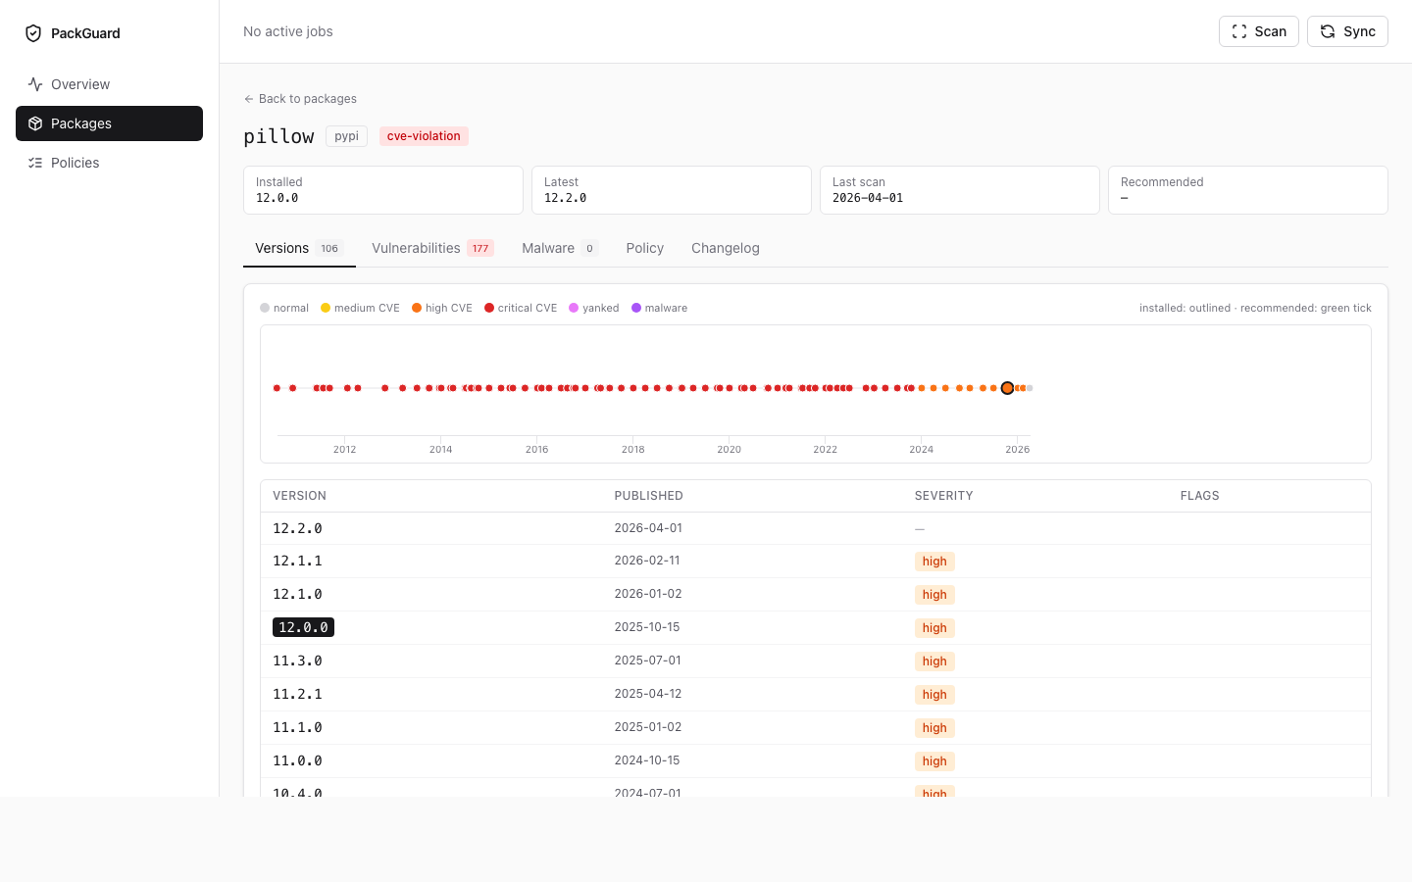The image size is (1412, 882).
Task: Click published date 2025-01-02
Action: click(x=648, y=727)
